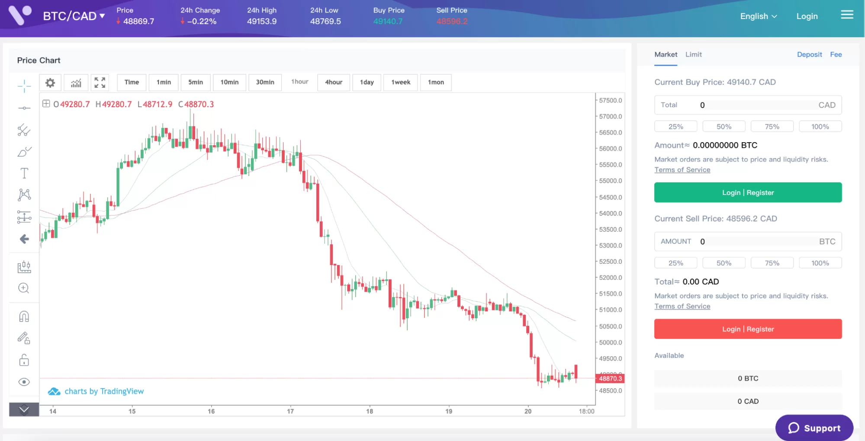Open Terms of Service under sell section
This screenshot has height=441, width=865.
tap(682, 307)
